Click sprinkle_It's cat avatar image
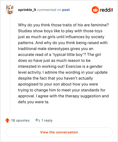This screenshot has width=118, height=142. 10,9
